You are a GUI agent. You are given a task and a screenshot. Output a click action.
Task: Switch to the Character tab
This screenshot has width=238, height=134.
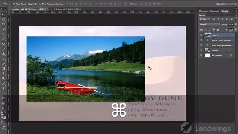coord(203,11)
